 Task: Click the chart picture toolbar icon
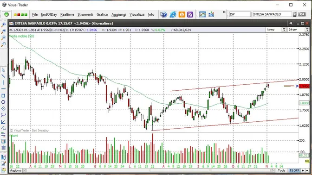click(202, 14)
